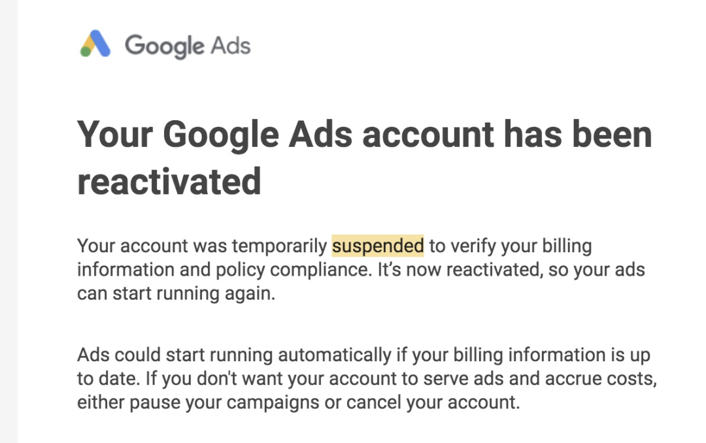Click "to verify your billing" text

511,246
